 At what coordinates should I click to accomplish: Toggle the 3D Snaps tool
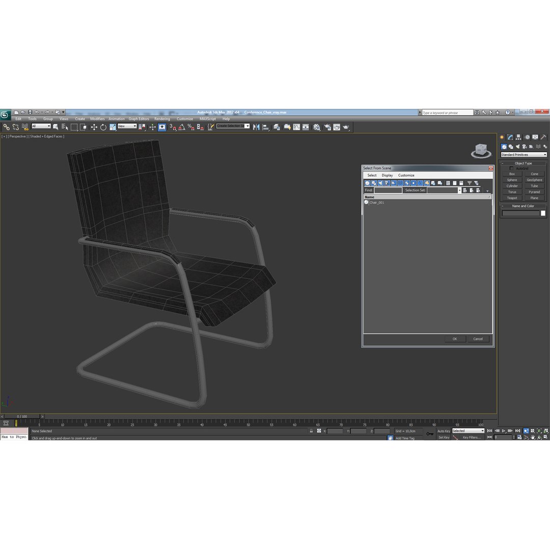pyautogui.click(x=173, y=127)
